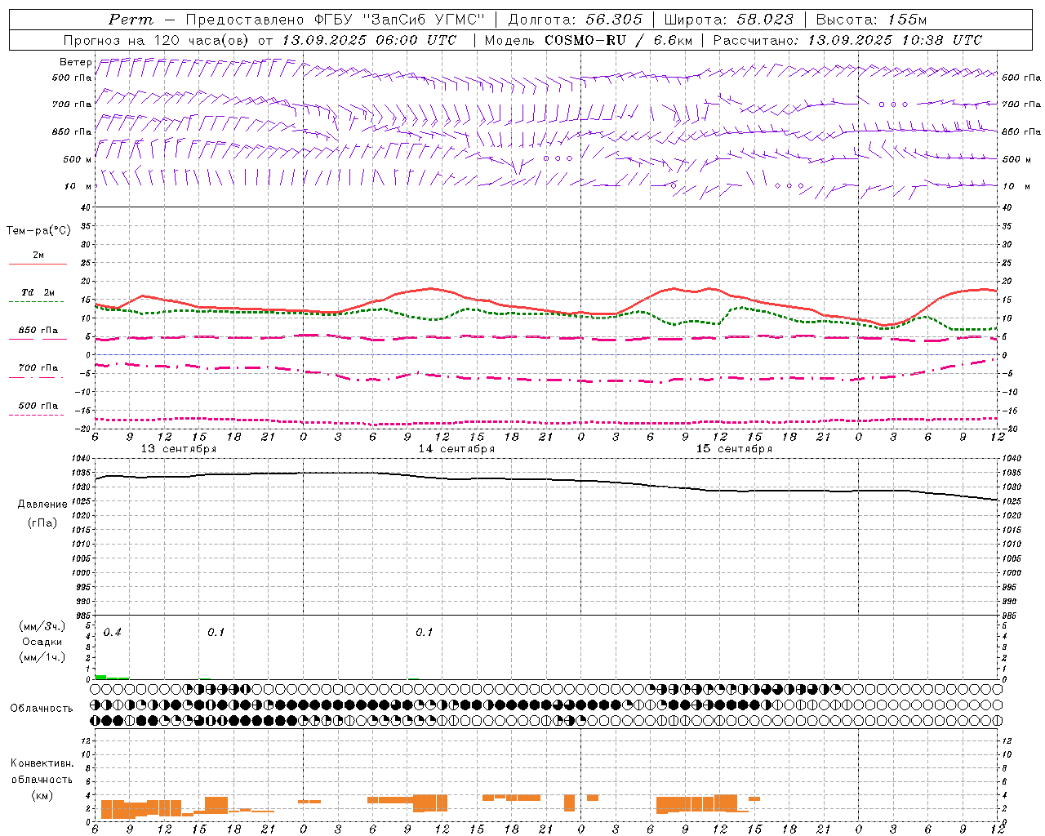Click the '(мм/1ч.)' precipitation unit label

point(42,656)
